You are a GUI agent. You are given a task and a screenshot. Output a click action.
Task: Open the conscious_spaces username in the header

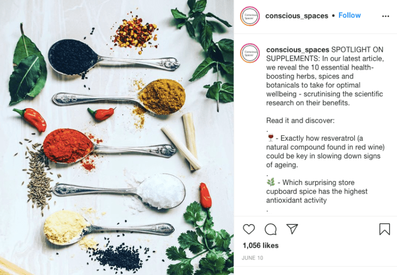point(297,16)
